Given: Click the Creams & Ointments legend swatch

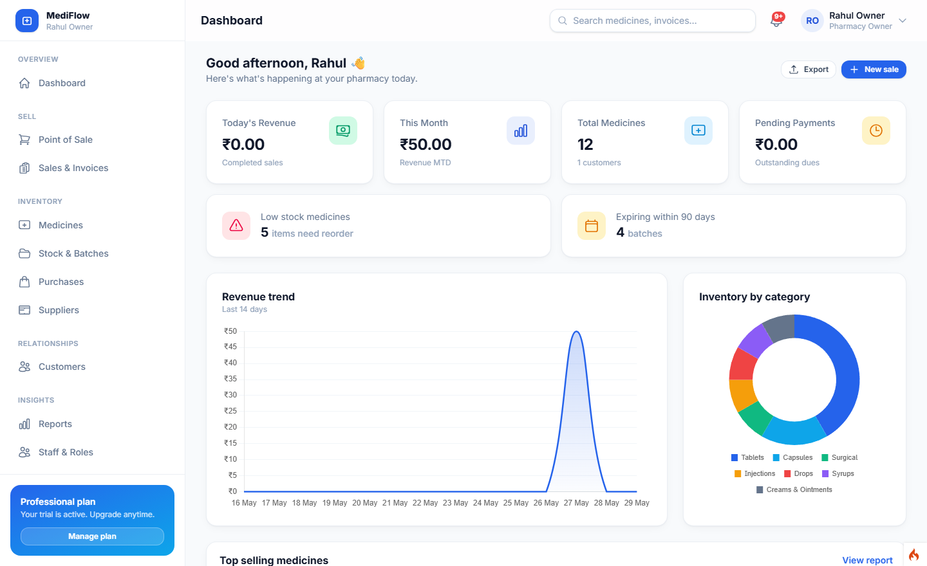Looking at the screenshot, I should point(760,490).
